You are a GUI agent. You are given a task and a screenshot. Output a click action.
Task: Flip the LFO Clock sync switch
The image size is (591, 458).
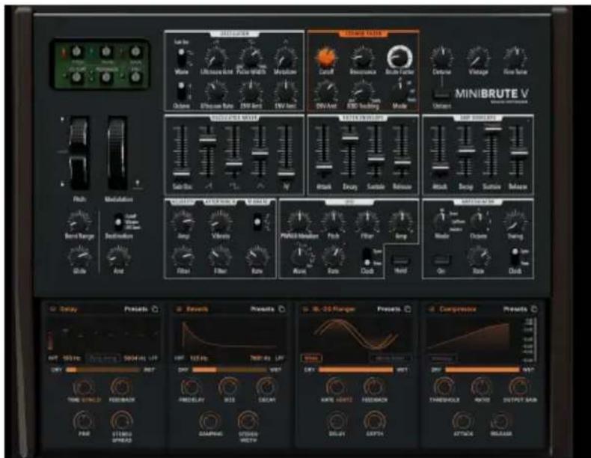(367, 257)
